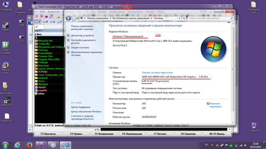The height and width of the screenshot is (149, 266).
Task: Select 'ProgramData' folder in file list
Action: 45,53
